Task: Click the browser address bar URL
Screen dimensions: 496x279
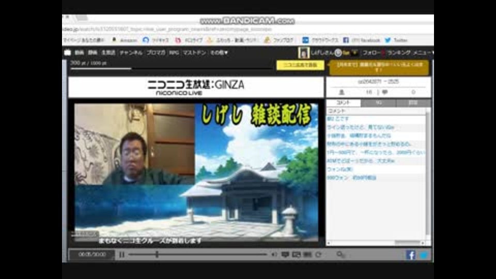Action: 167,29
